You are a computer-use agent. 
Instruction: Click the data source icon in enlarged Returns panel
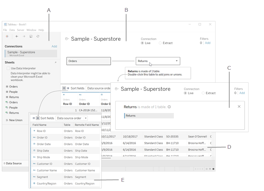[x=116, y=89]
